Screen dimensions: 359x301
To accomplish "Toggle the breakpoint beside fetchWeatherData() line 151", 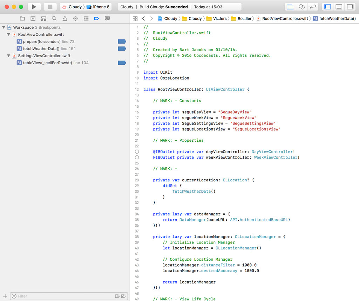I will pos(122,48).
